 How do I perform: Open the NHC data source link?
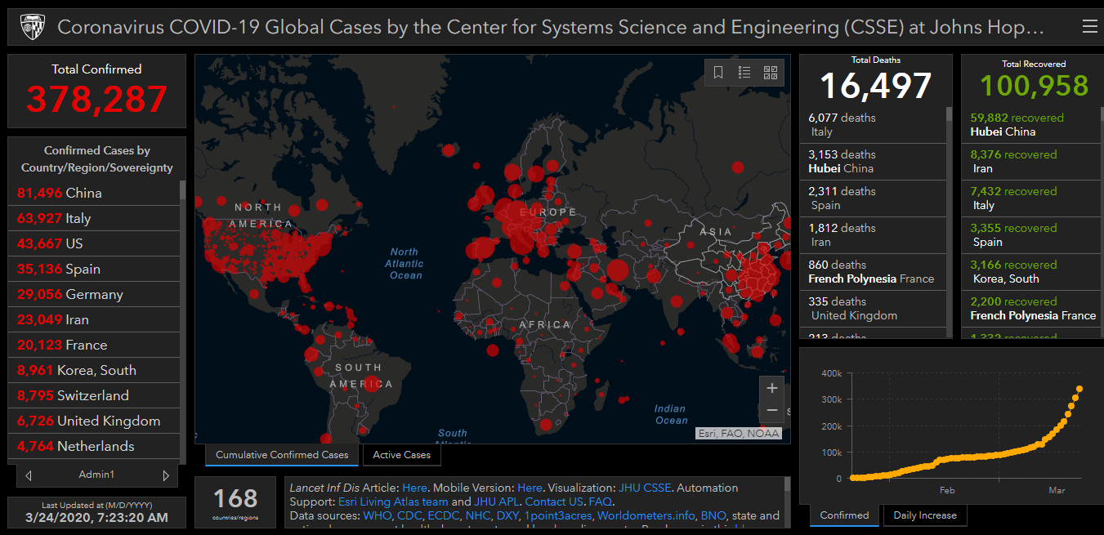click(x=480, y=515)
